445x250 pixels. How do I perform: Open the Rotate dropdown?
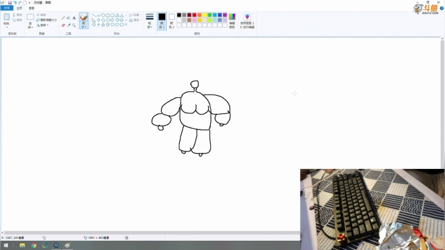pyautogui.click(x=43, y=25)
